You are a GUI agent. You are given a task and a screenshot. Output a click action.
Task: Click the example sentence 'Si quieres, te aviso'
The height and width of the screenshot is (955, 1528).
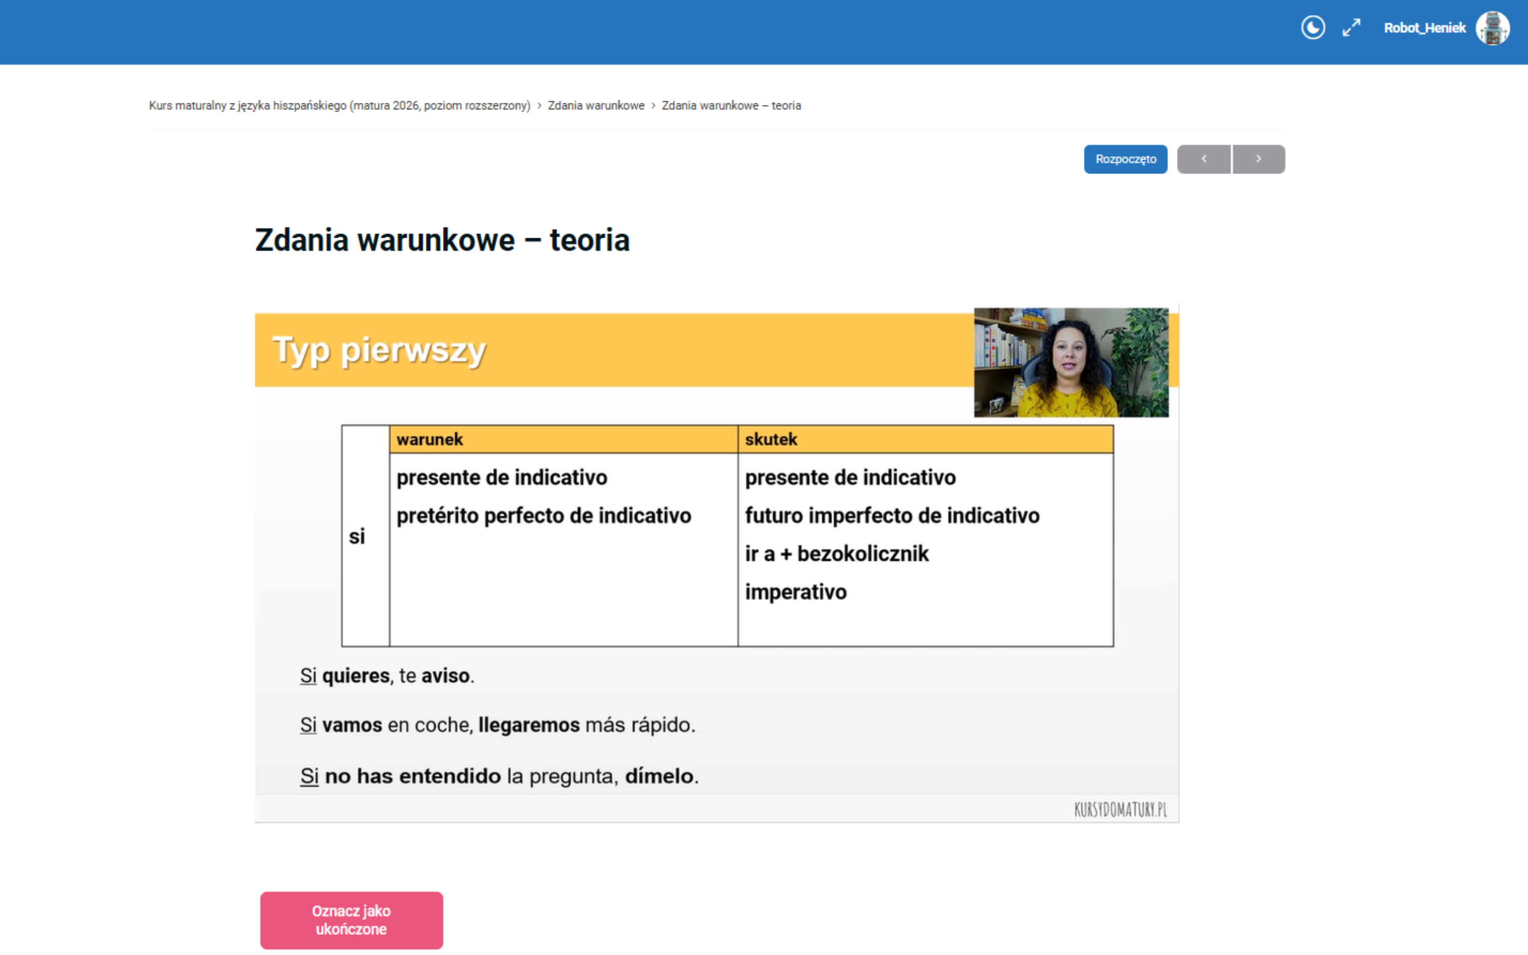(x=387, y=676)
